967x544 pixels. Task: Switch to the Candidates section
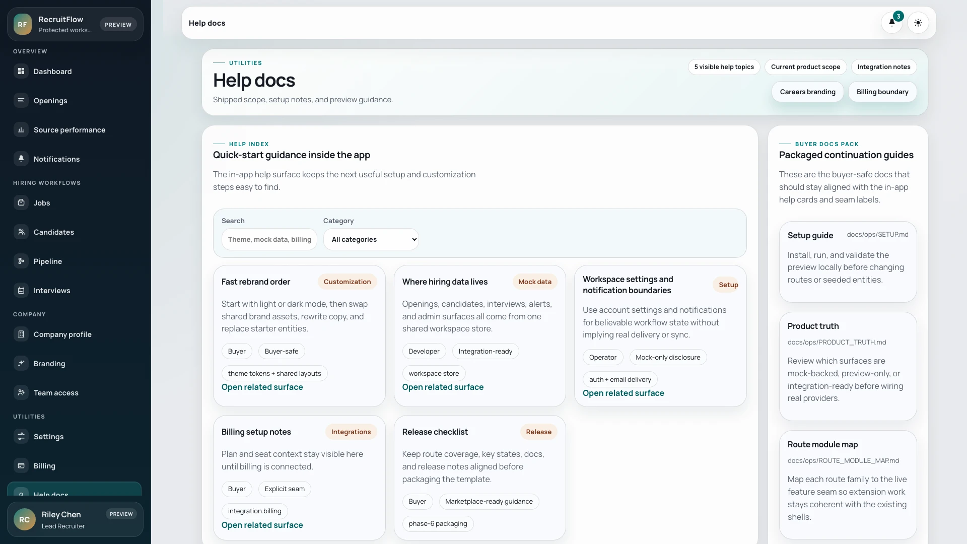pyautogui.click(x=75, y=232)
